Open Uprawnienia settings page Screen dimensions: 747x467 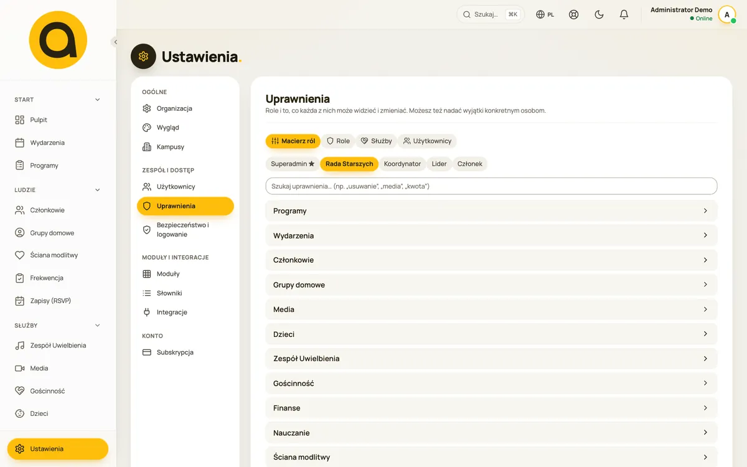coord(186,206)
